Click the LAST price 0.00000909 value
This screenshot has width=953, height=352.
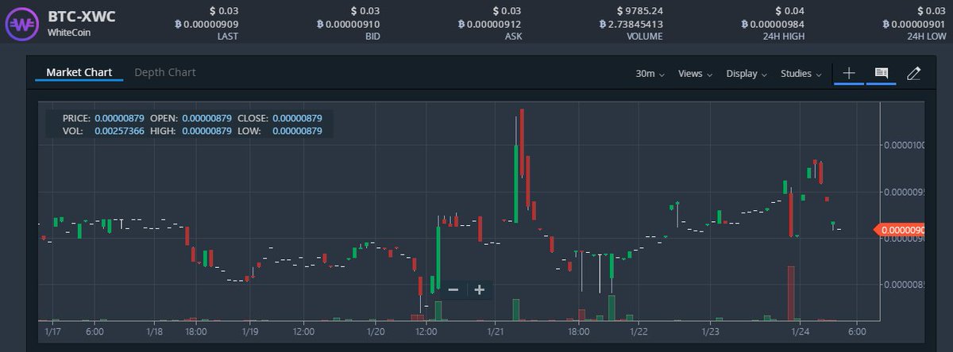[x=206, y=24]
